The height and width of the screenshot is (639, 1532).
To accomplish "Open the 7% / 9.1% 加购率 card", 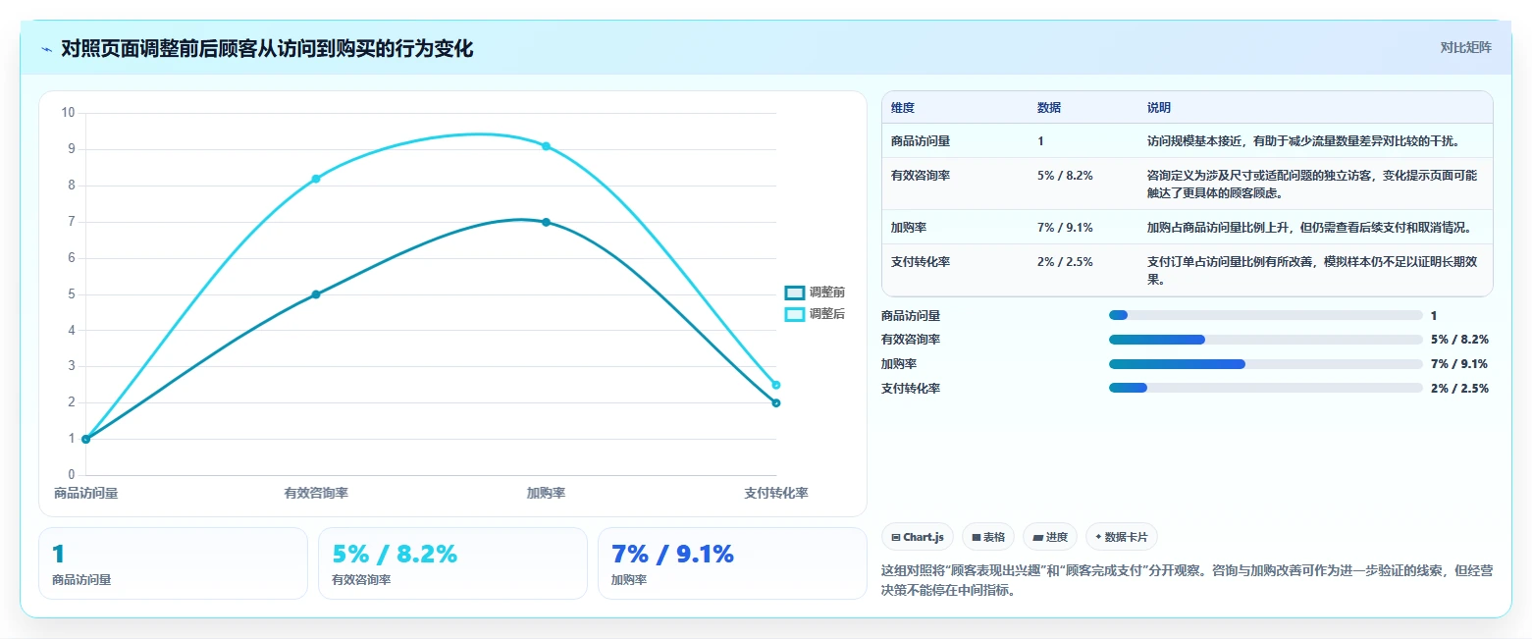I will (x=732, y=563).
